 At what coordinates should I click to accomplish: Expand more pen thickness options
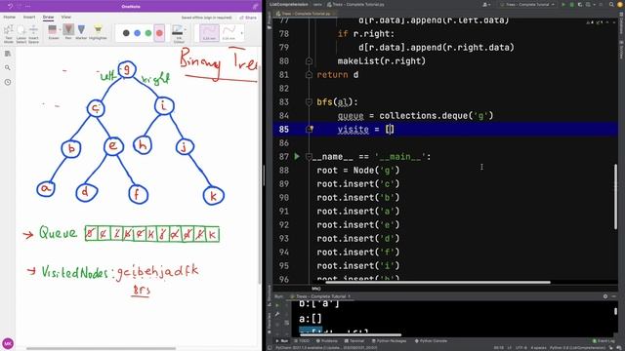pos(241,33)
